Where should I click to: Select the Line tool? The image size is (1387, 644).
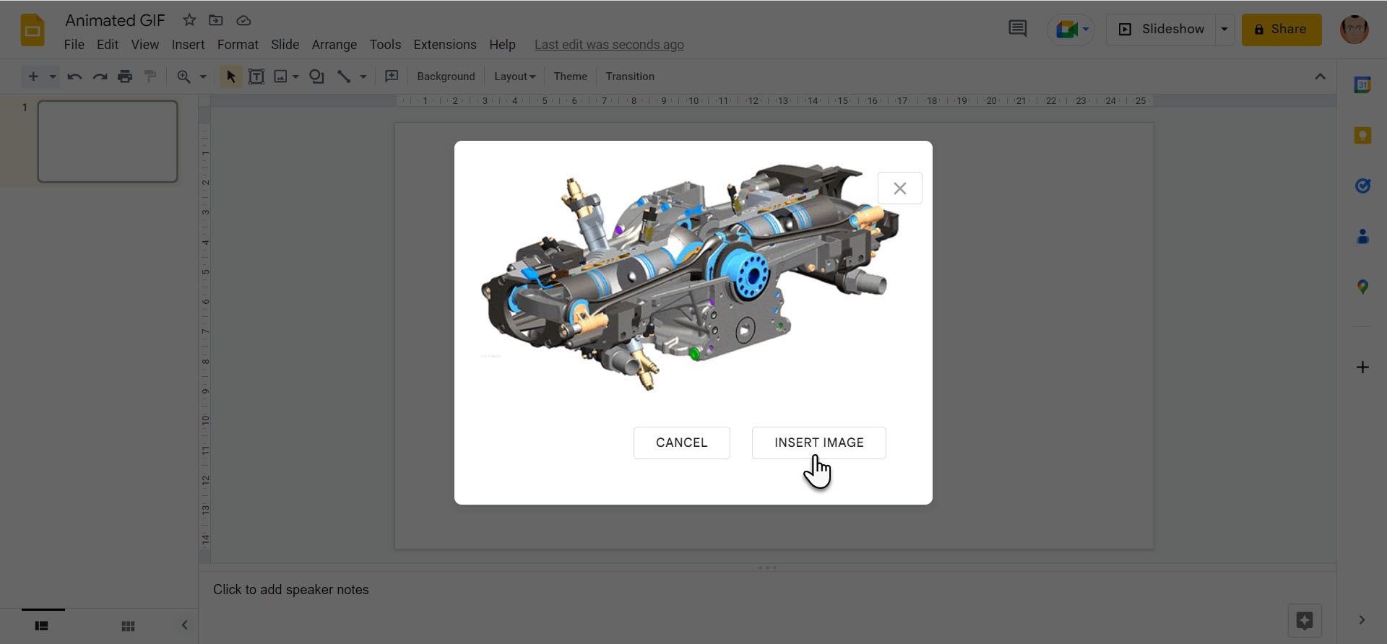[x=344, y=77]
